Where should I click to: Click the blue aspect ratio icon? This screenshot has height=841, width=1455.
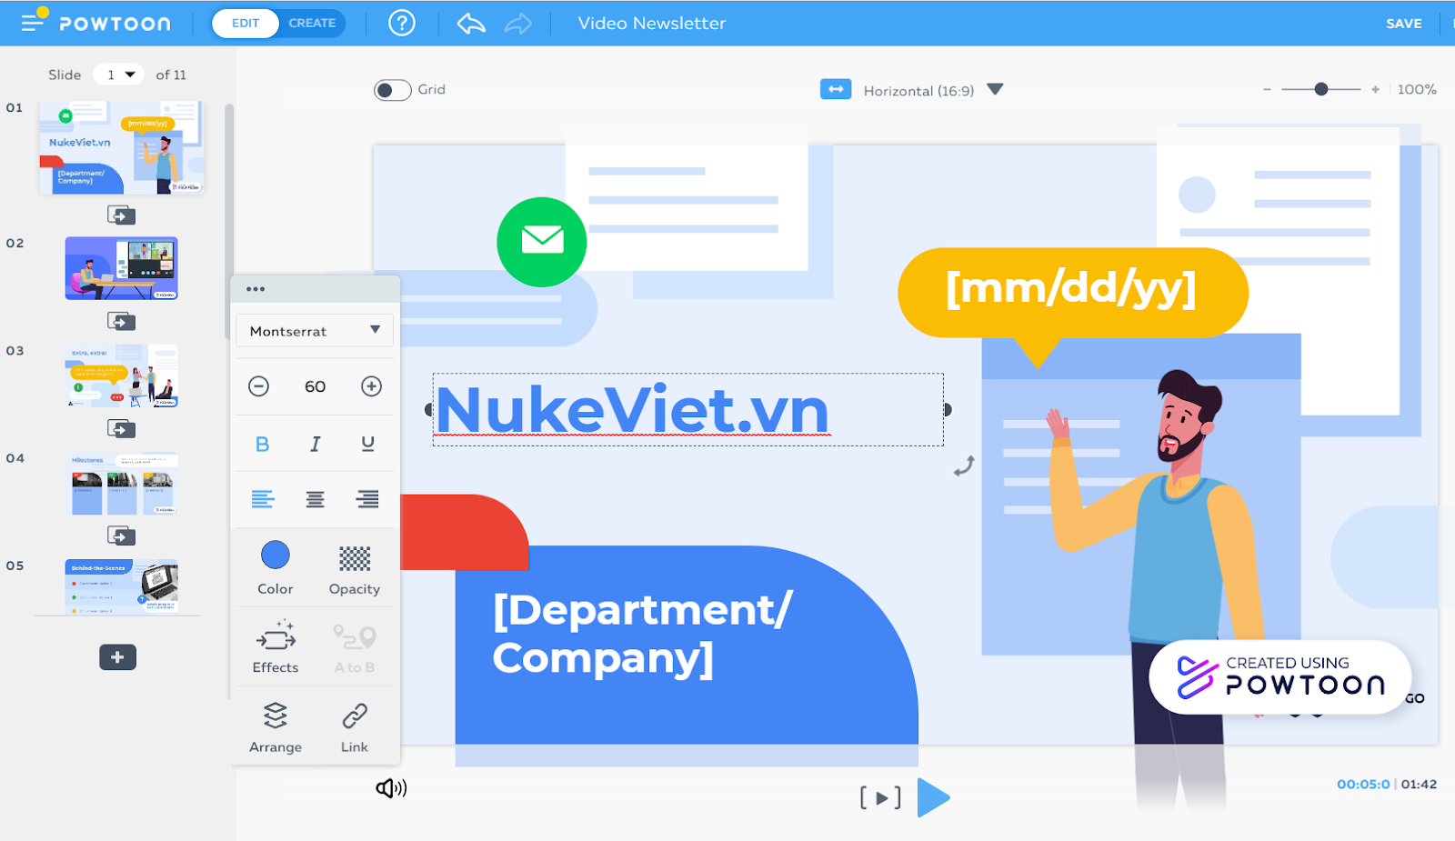(x=836, y=89)
